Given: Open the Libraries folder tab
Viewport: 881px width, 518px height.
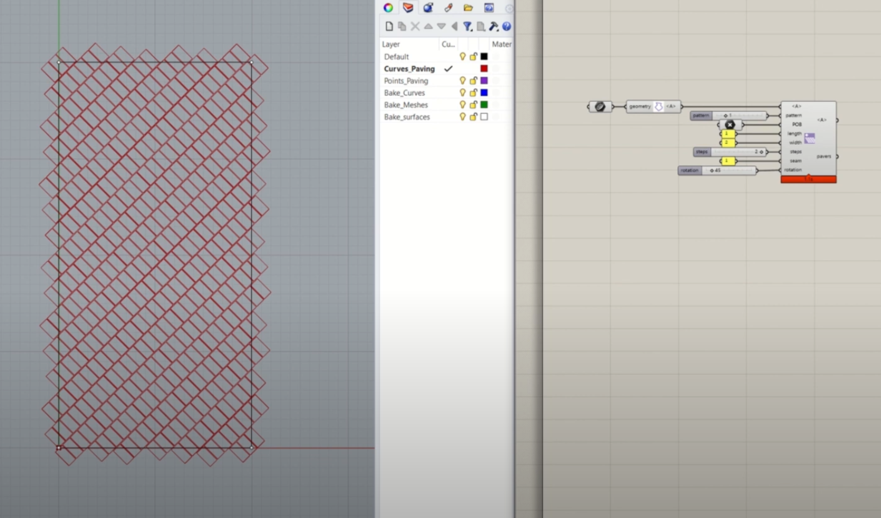Looking at the screenshot, I should pos(468,8).
